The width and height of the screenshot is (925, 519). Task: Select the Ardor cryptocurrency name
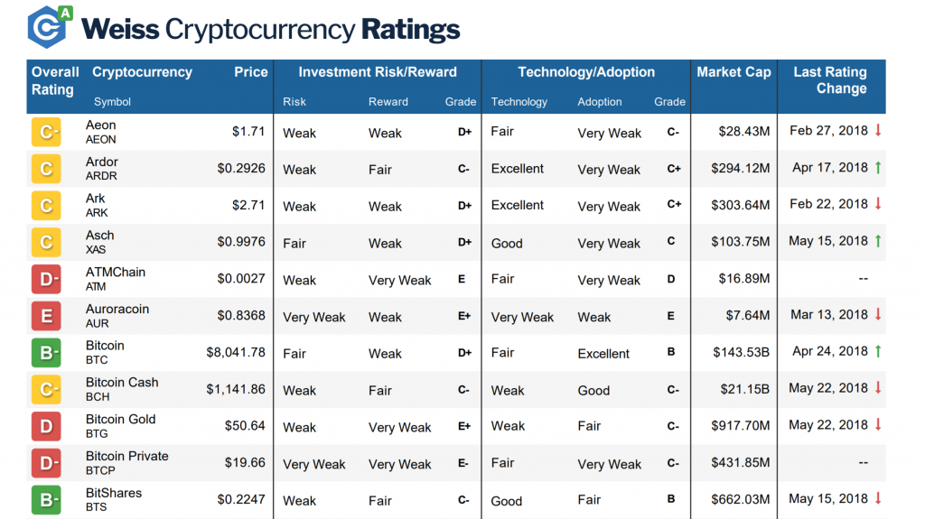coord(102,162)
